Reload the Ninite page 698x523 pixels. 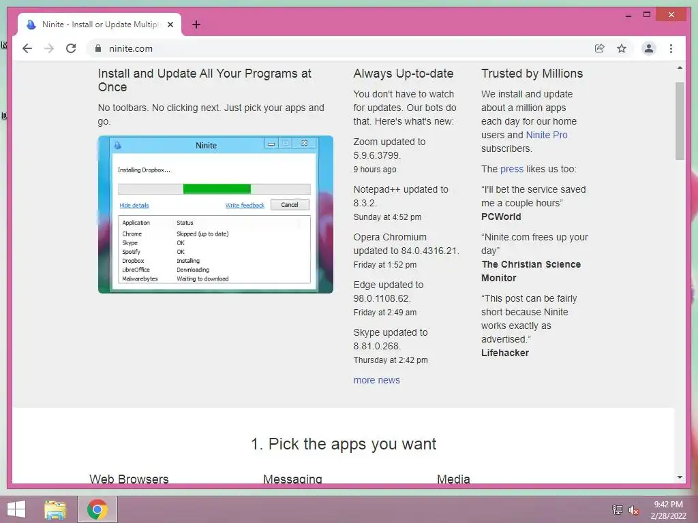(x=71, y=48)
